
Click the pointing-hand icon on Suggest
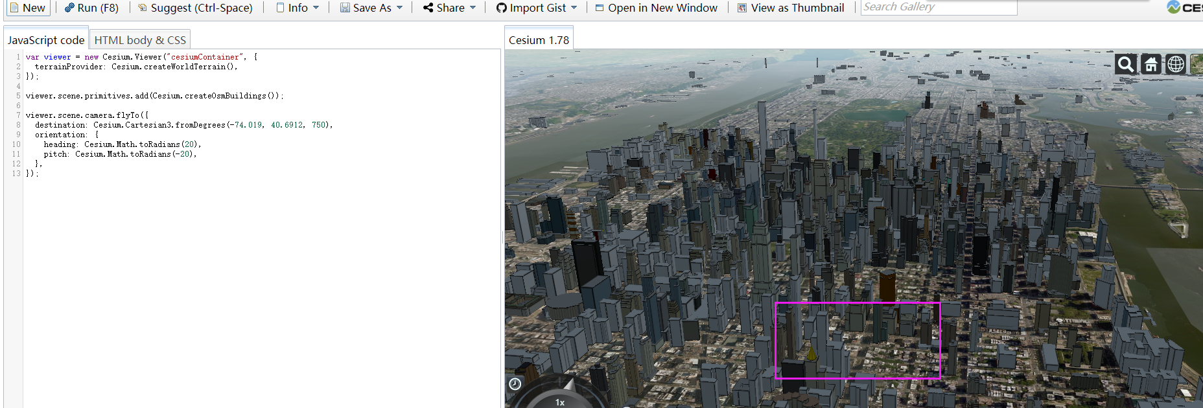[x=143, y=8]
